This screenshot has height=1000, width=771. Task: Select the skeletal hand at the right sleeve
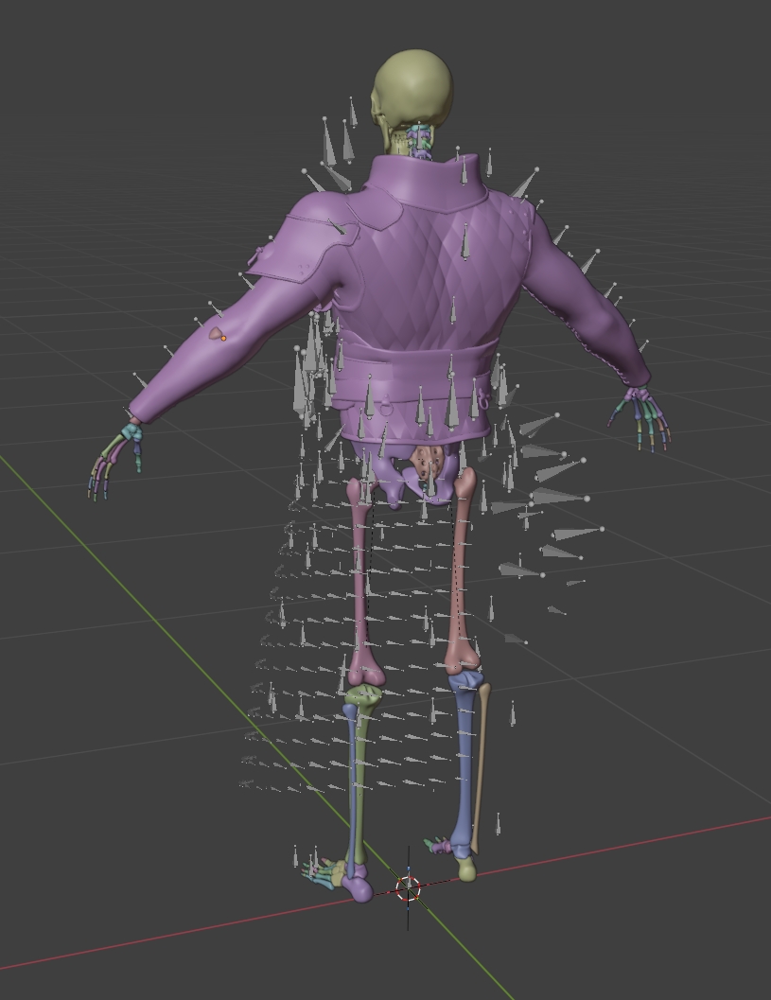coord(640,418)
